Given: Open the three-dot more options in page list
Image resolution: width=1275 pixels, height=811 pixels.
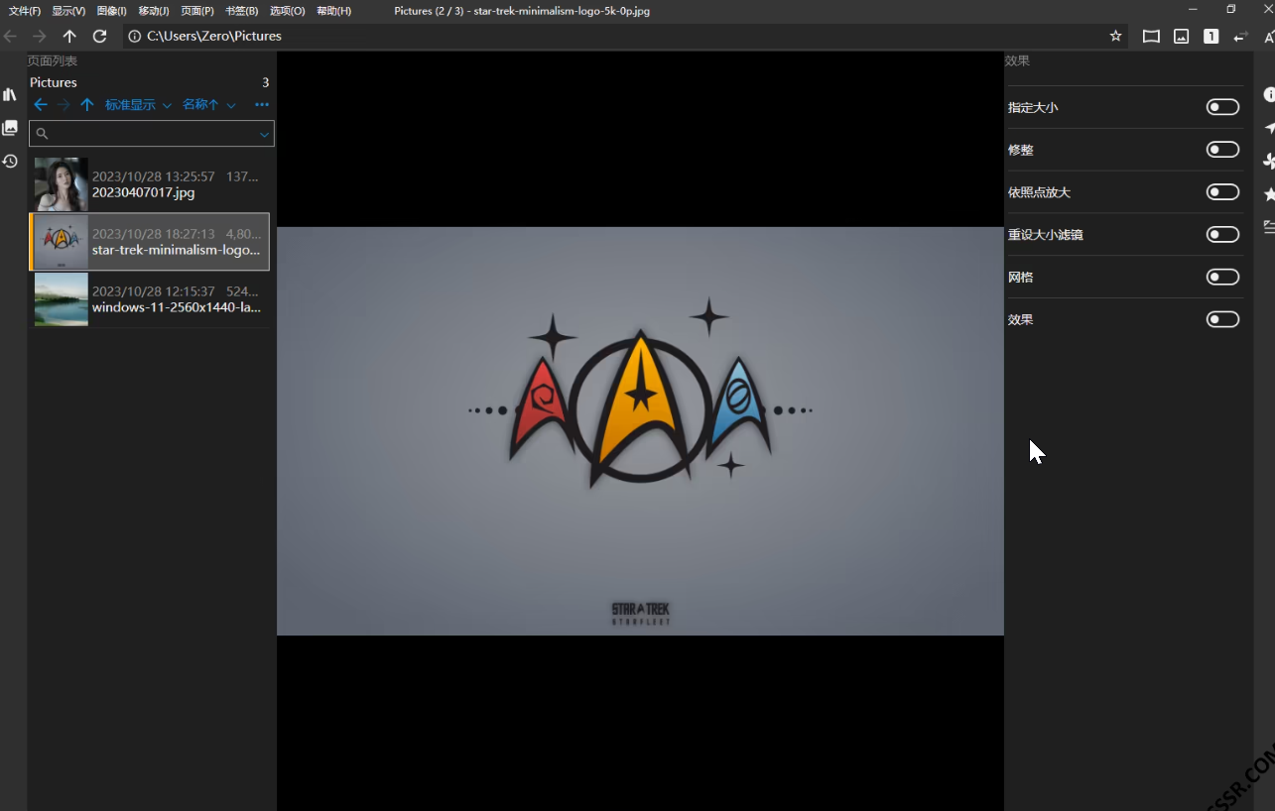Looking at the screenshot, I should (x=262, y=105).
